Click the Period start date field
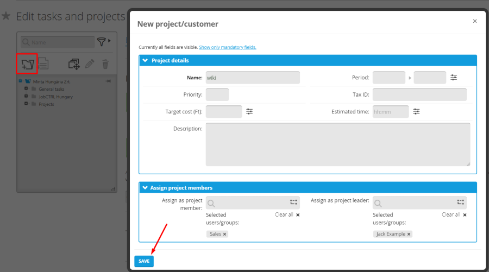The width and height of the screenshot is (489, 272). 389,78
